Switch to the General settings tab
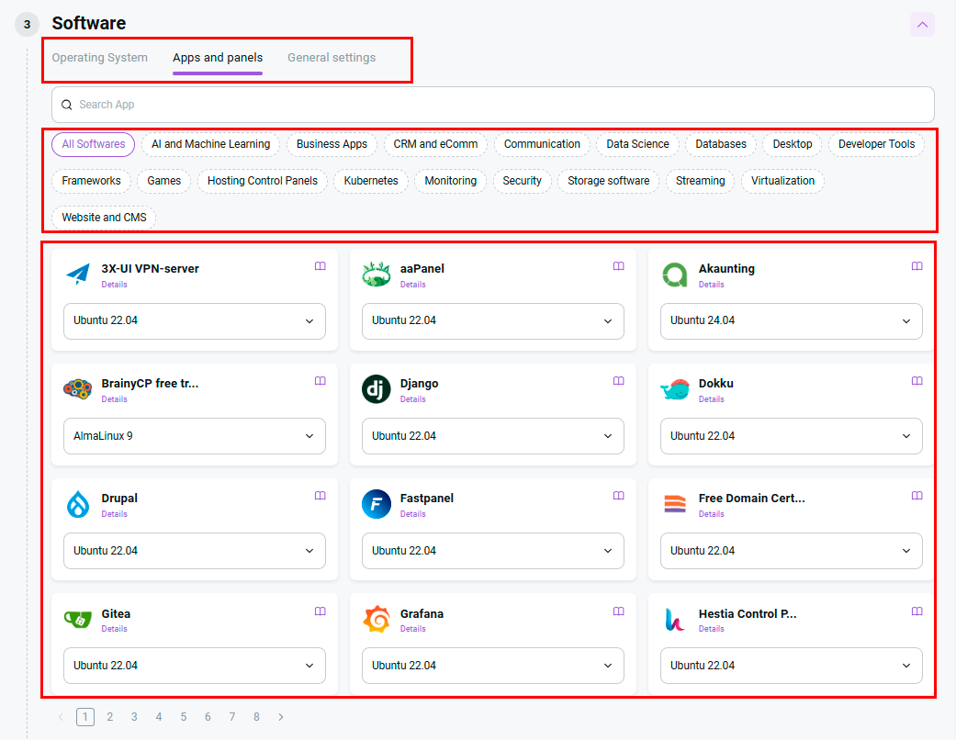The width and height of the screenshot is (956, 740). [331, 58]
